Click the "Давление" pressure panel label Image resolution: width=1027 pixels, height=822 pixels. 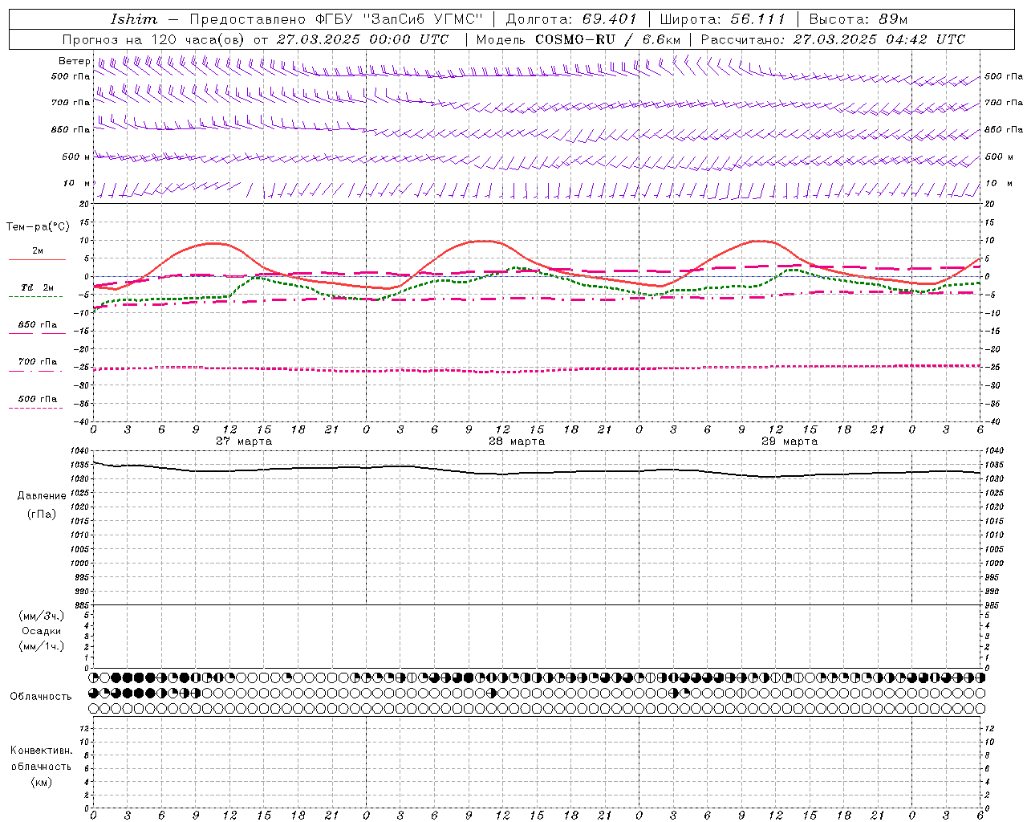(42, 496)
